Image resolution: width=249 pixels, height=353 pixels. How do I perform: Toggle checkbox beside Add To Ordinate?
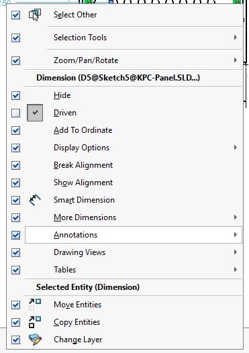(x=15, y=130)
